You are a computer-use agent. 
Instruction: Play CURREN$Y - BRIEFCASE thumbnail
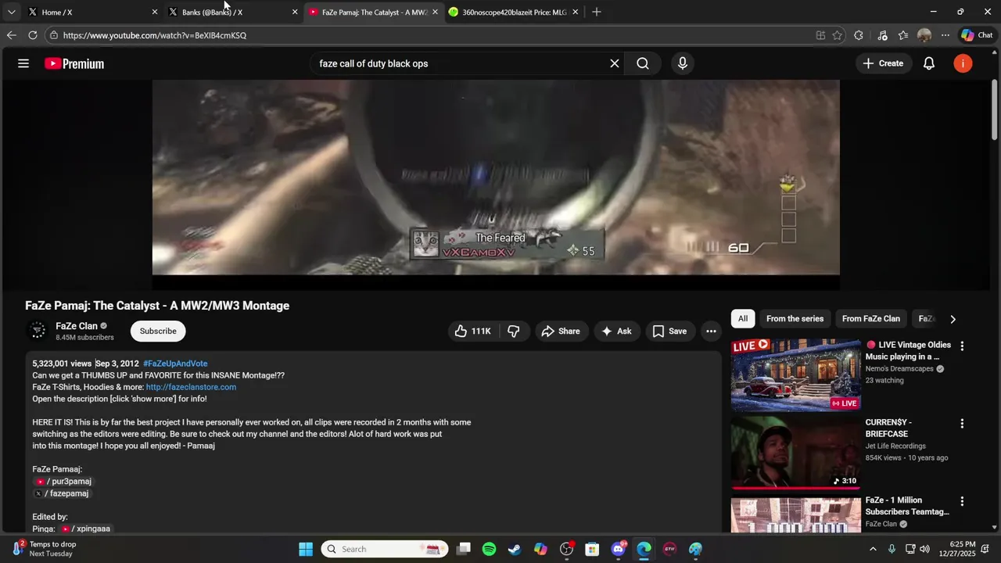click(795, 452)
